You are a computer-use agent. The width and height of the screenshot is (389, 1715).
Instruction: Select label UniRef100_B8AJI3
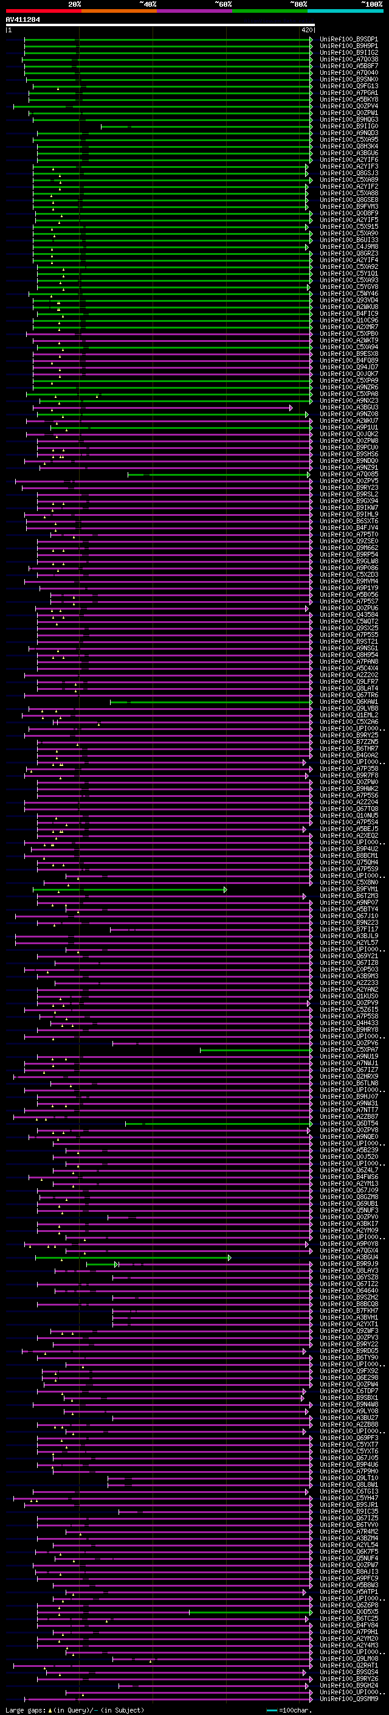348,1572
